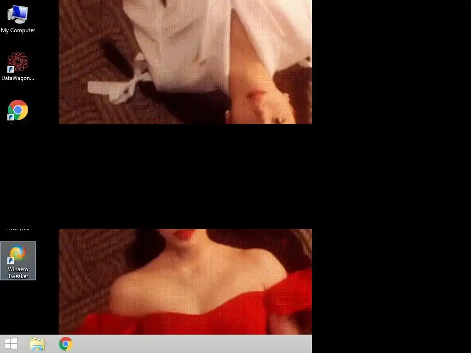Click the Winaero Tweaker label text

18,273
